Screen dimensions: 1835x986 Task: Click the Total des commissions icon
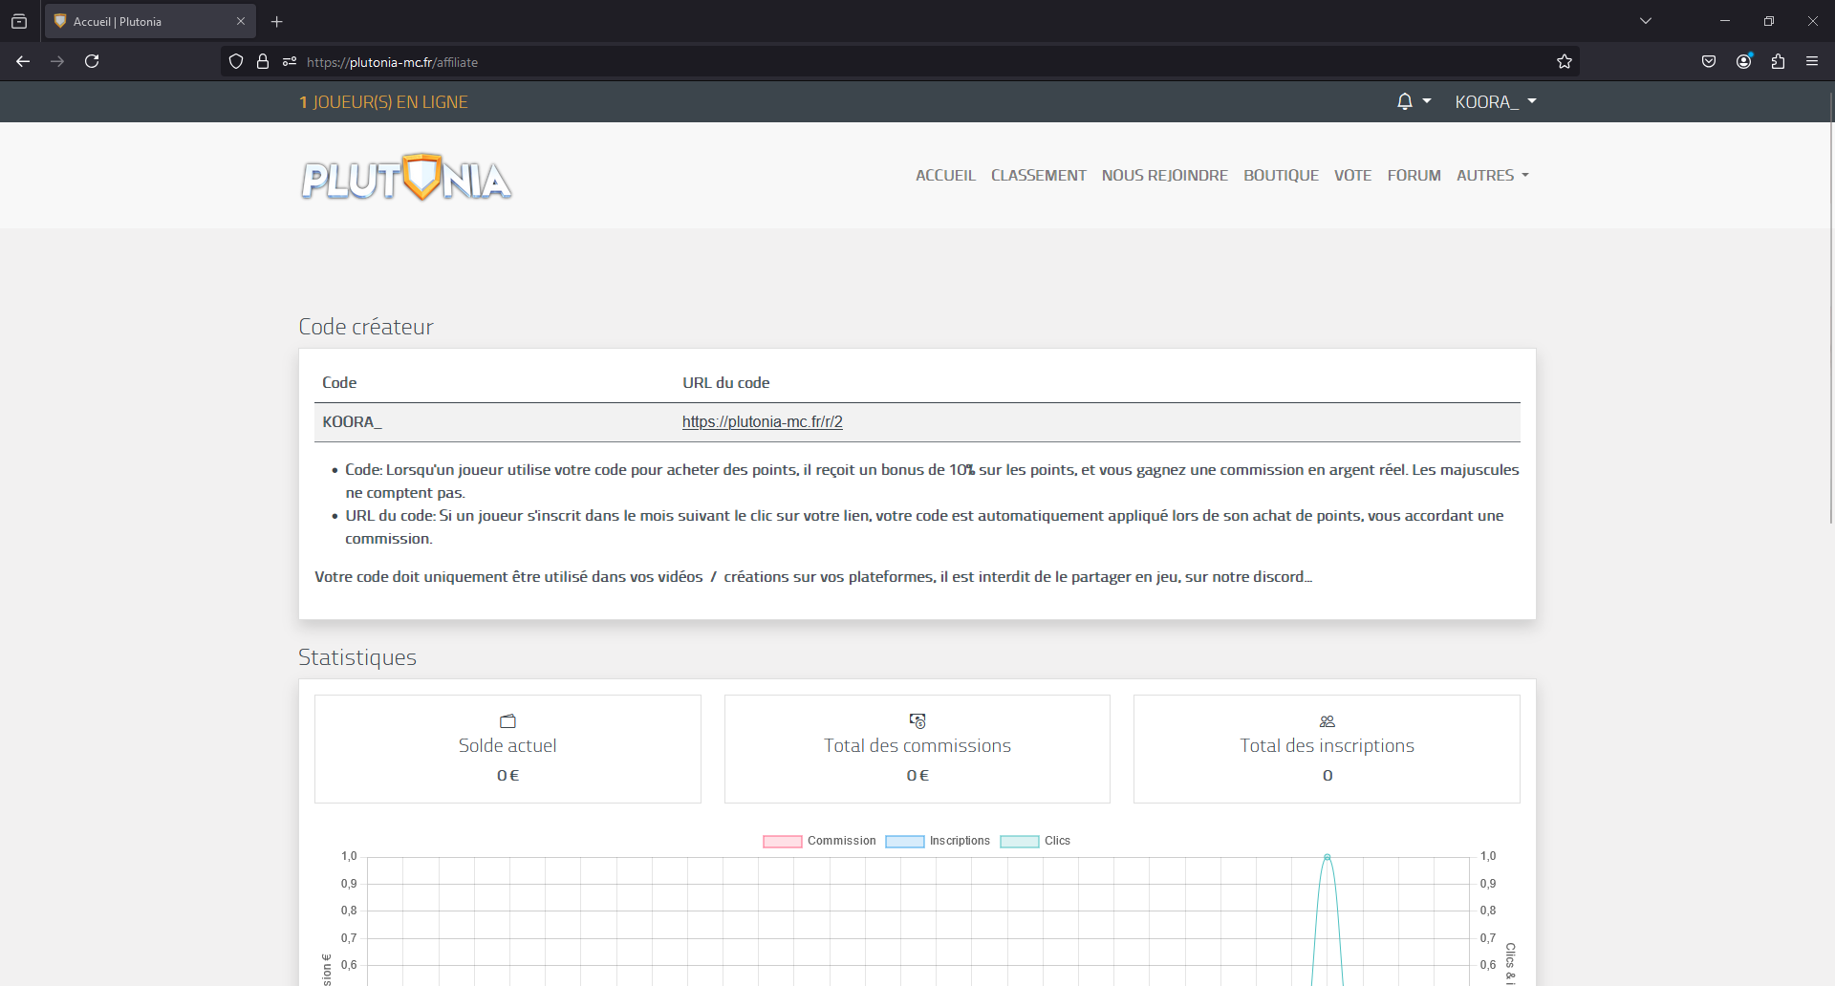pyautogui.click(x=917, y=721)
